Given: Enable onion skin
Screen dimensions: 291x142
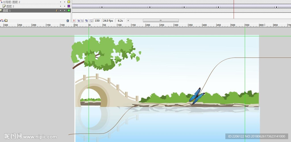Looking at the screenshot, I should point(78,20).
